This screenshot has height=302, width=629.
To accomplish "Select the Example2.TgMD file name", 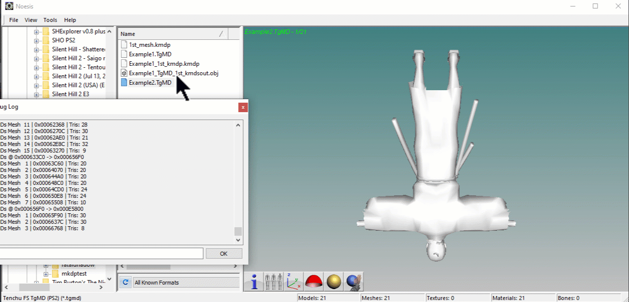I will coord(150,83).
